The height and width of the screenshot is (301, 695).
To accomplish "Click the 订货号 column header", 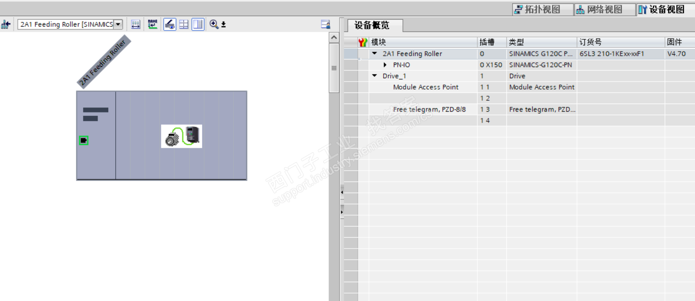I will [x=621, y=42].
